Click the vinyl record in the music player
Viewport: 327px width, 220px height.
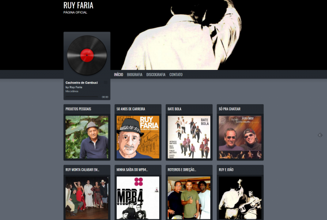pos(87,55)
